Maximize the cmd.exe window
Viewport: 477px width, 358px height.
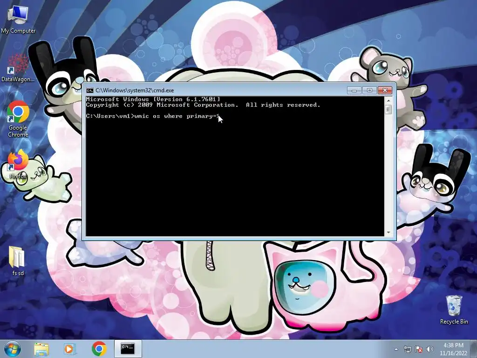pyautogui.click(x=369, y=90)
